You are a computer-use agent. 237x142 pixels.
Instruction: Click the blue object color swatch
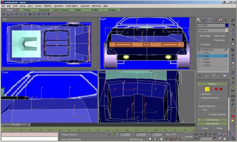pyautogui.click(x=227, y=25)
